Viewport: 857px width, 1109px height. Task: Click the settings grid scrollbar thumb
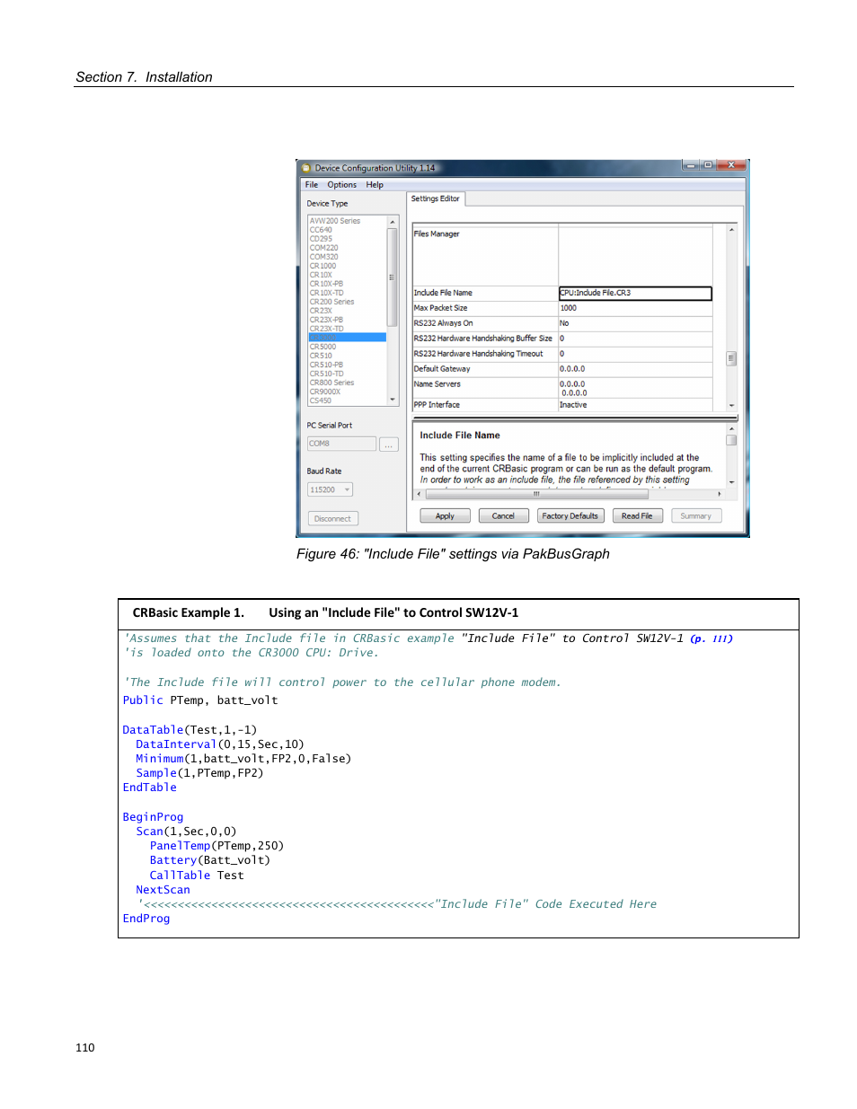[731, 358]
